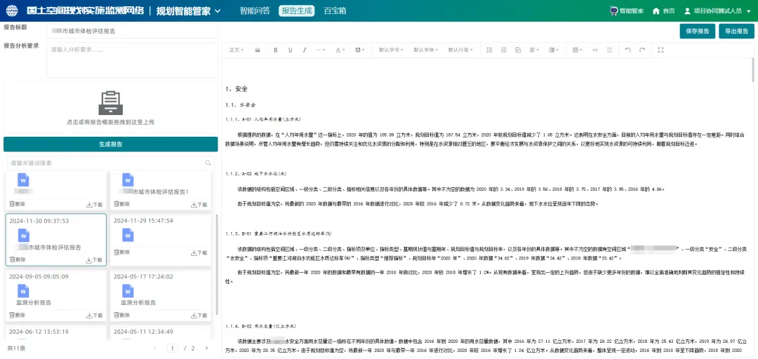
Task: Toggle italic formatting in the editor toolbar
Action: (306, 50)
